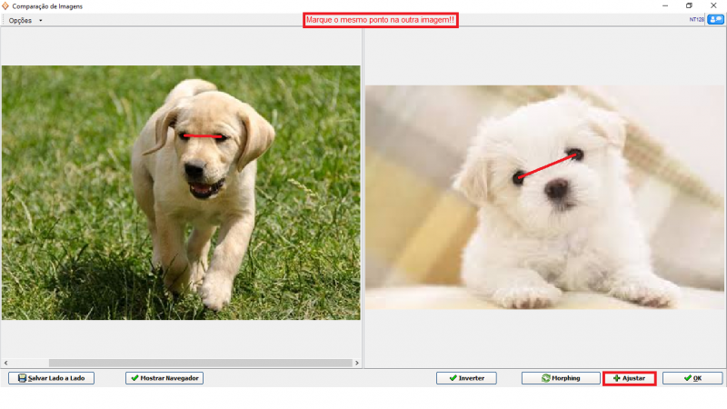Mark the labrador puppy's nose
727x409 pixels.
click(194, 169)
